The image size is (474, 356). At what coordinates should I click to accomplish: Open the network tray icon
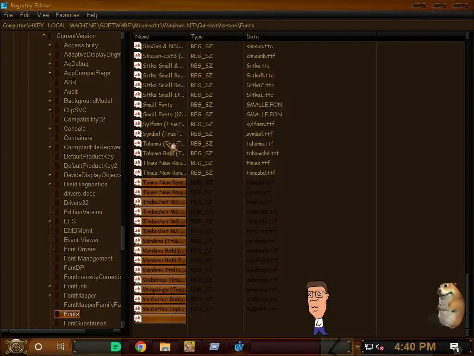(x=369, y=347)
